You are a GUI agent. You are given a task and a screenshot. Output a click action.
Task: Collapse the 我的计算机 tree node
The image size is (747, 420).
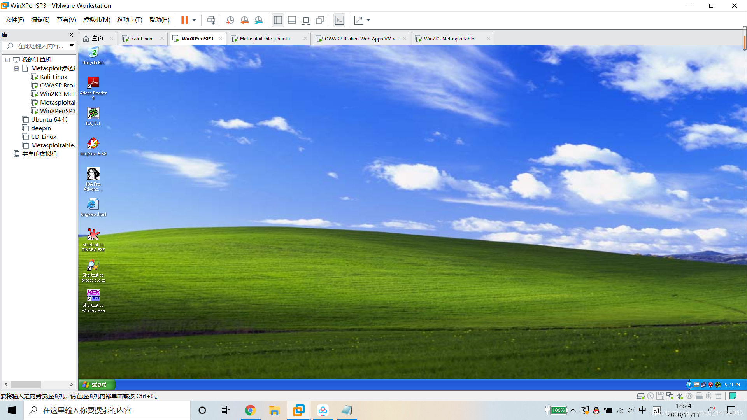7,60
